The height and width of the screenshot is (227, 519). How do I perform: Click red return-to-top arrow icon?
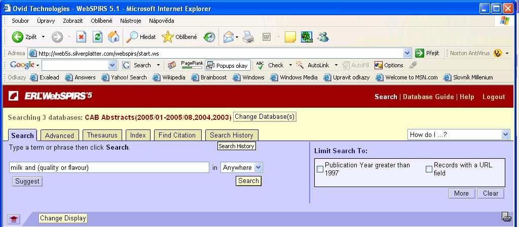click(14, 219)
